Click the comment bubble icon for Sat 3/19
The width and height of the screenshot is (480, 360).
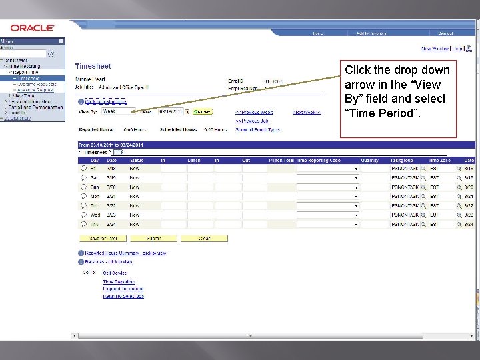coord(83,177)
